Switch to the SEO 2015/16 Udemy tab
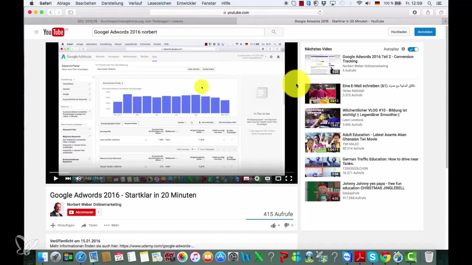Screen dimensions: 472x265 (130, 21)
